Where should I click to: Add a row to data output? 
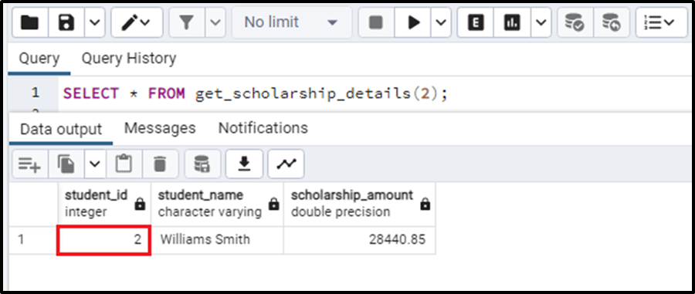tap(29, 164)
